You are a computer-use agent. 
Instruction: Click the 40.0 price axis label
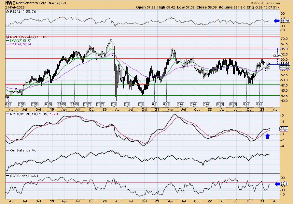284,101
